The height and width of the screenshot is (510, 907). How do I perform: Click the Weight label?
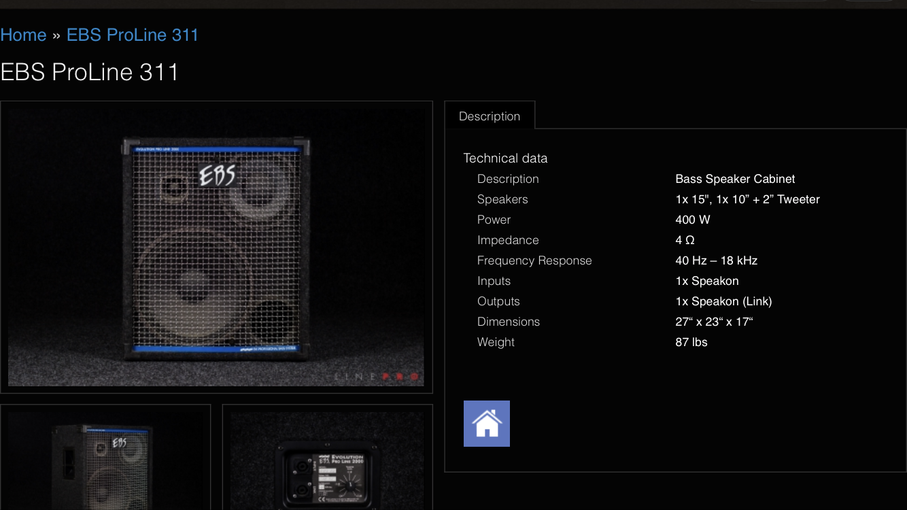coord(496,342)
